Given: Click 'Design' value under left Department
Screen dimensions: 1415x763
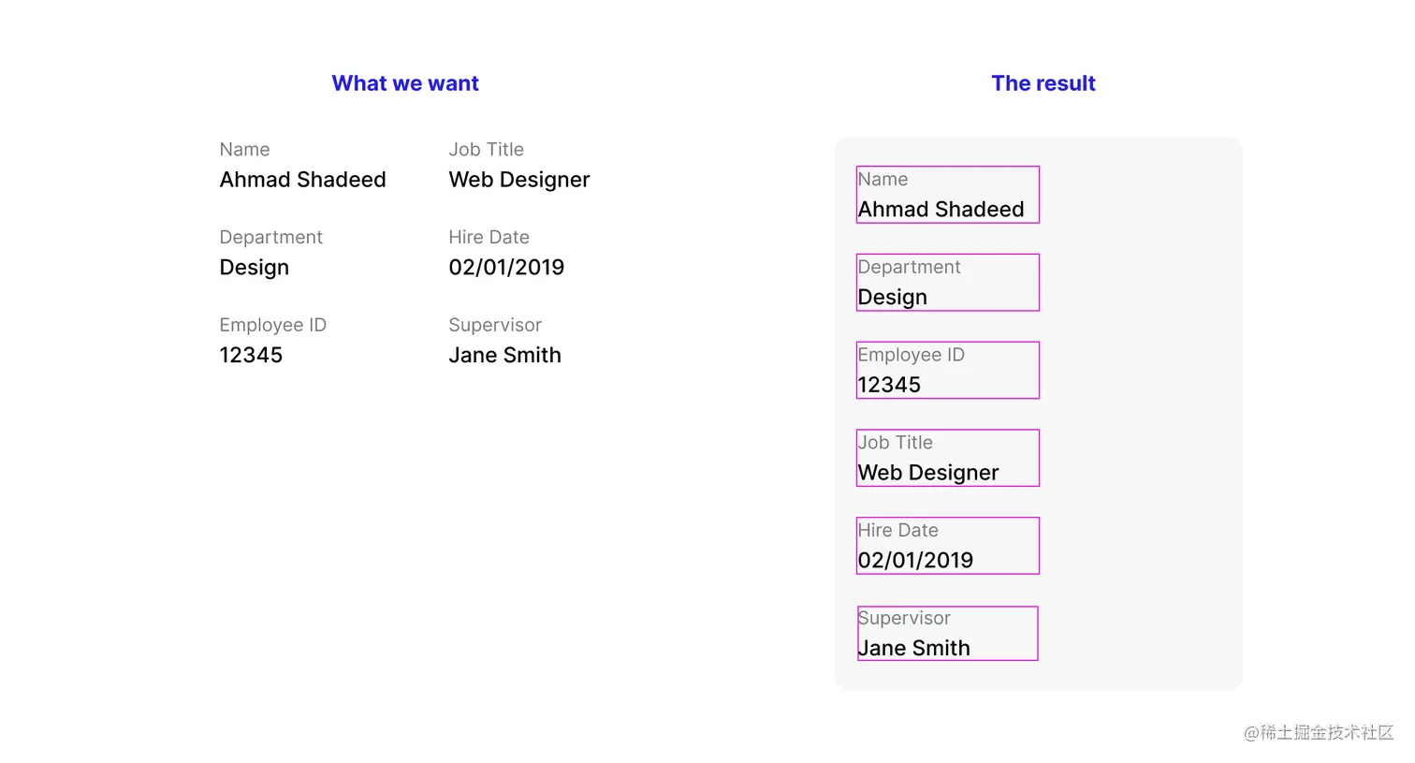Looking at the screenshot, I should click(254, 268).
